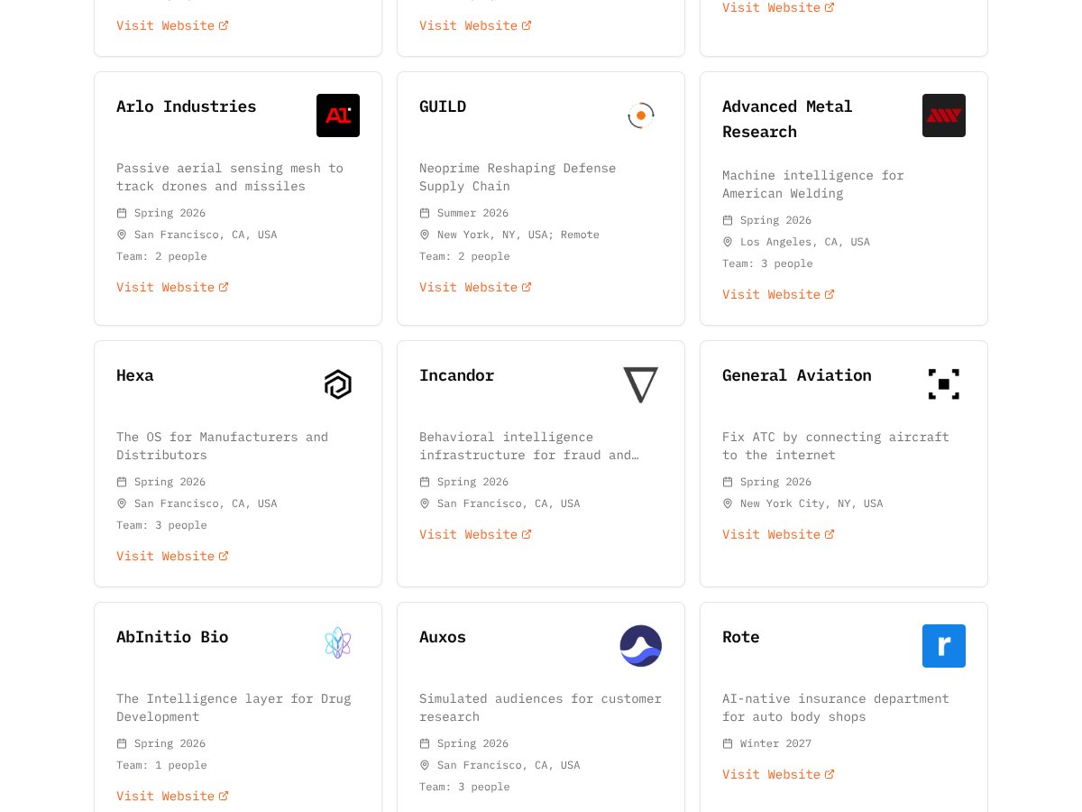Viewport: 1082px width, 812px height.
Task: Open Visit Website link for GUILD
Action: 475,287
